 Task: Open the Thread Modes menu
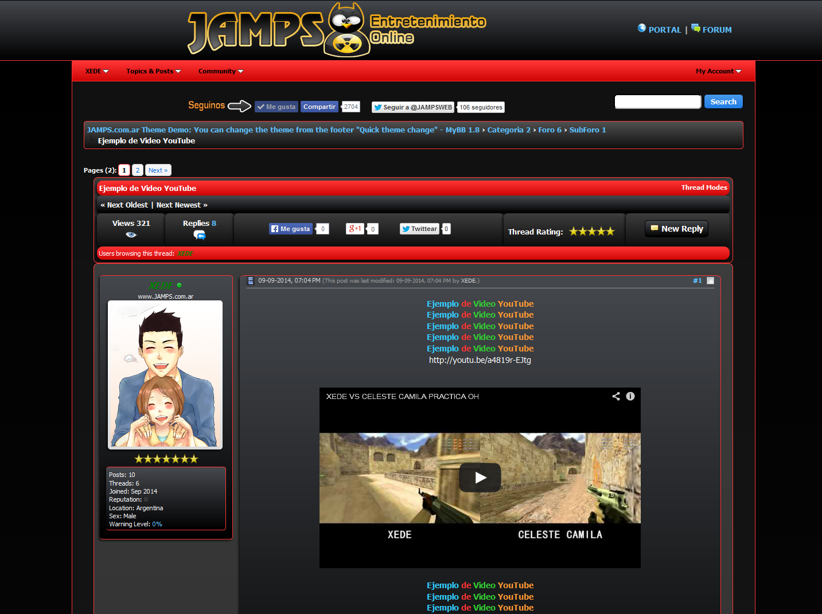tap(704, 187)
